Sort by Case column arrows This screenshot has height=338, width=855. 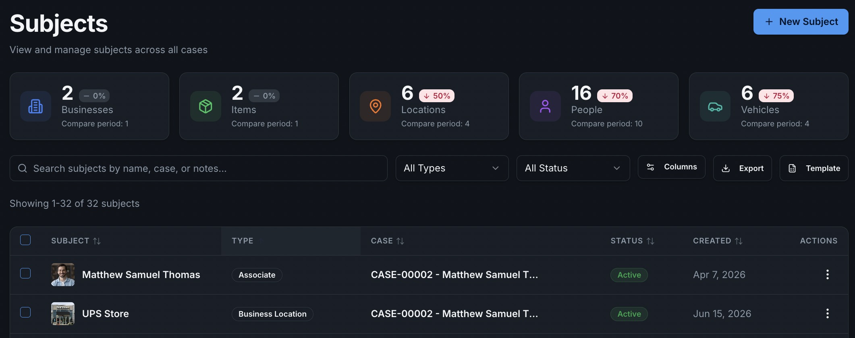400,241
